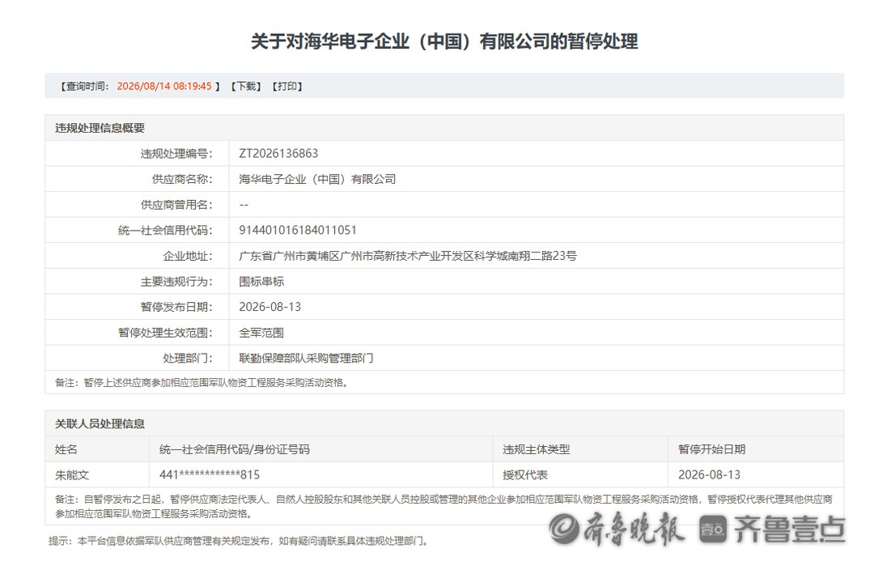The image size is (874, 574).
Task: Click the 统一社会信用代码 row label
Action: click(x=165, y=231)
